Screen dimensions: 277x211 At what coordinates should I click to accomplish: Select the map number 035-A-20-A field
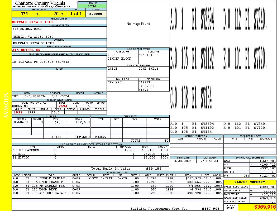pos(39,14)
